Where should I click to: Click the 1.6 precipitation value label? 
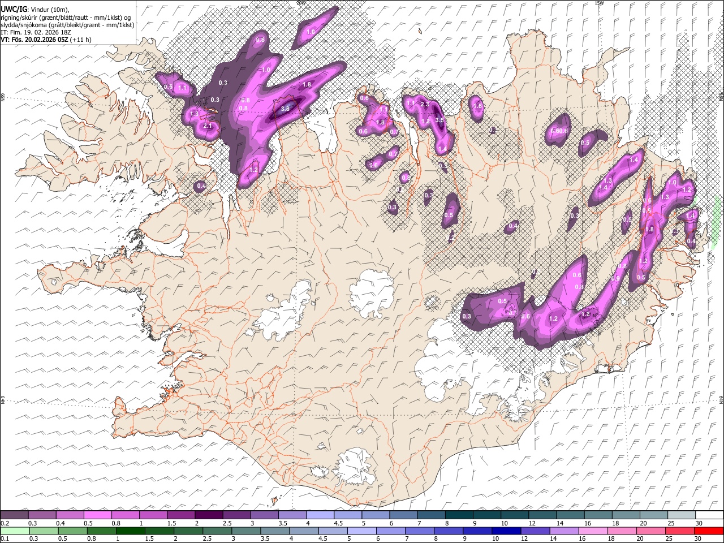click(x=477, y=106)
